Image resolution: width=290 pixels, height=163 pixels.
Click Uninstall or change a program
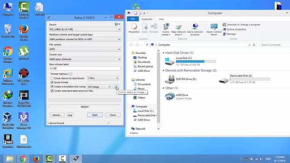tap(242, 24)
